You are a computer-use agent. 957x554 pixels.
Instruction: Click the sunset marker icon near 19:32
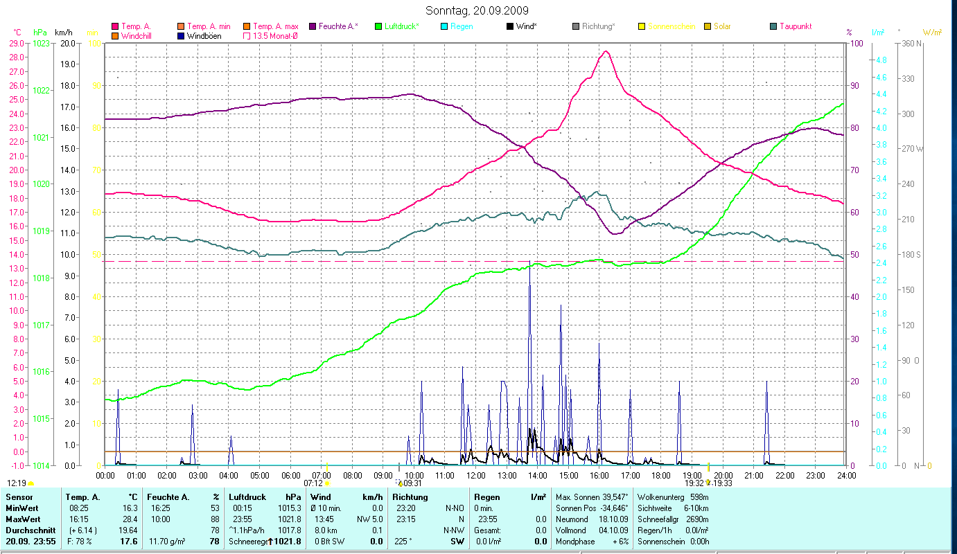coord(708,483)
